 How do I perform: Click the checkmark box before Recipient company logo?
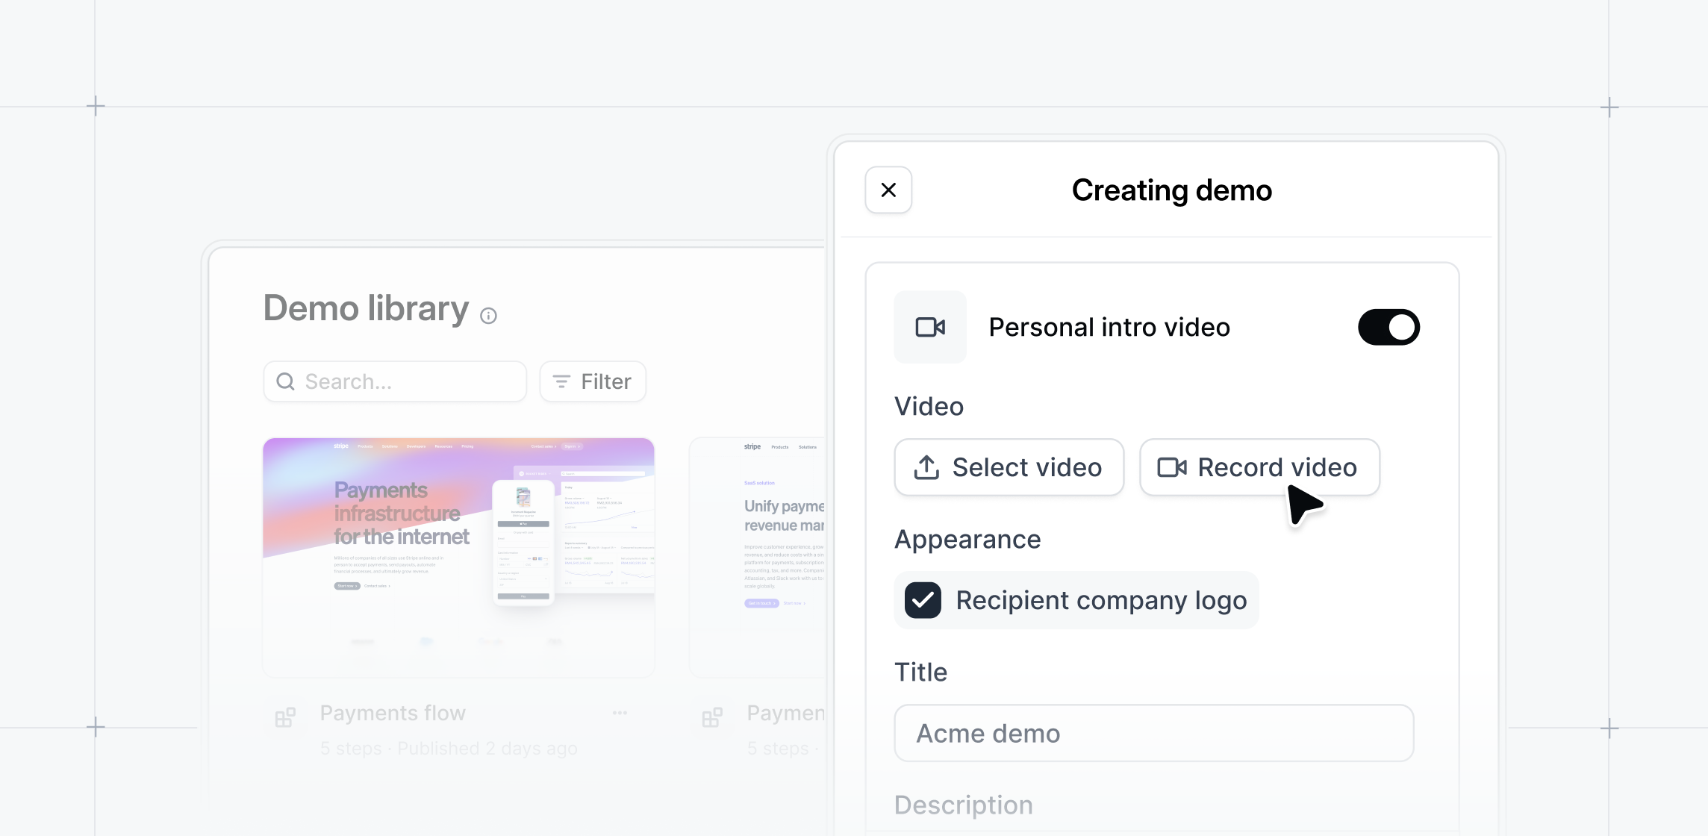coord(923,599)
